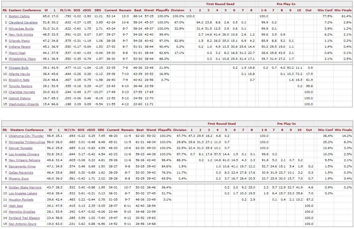Sort East table by SRS header
The width and height of the screenshot is (354, 229).
tap(97, 10)
